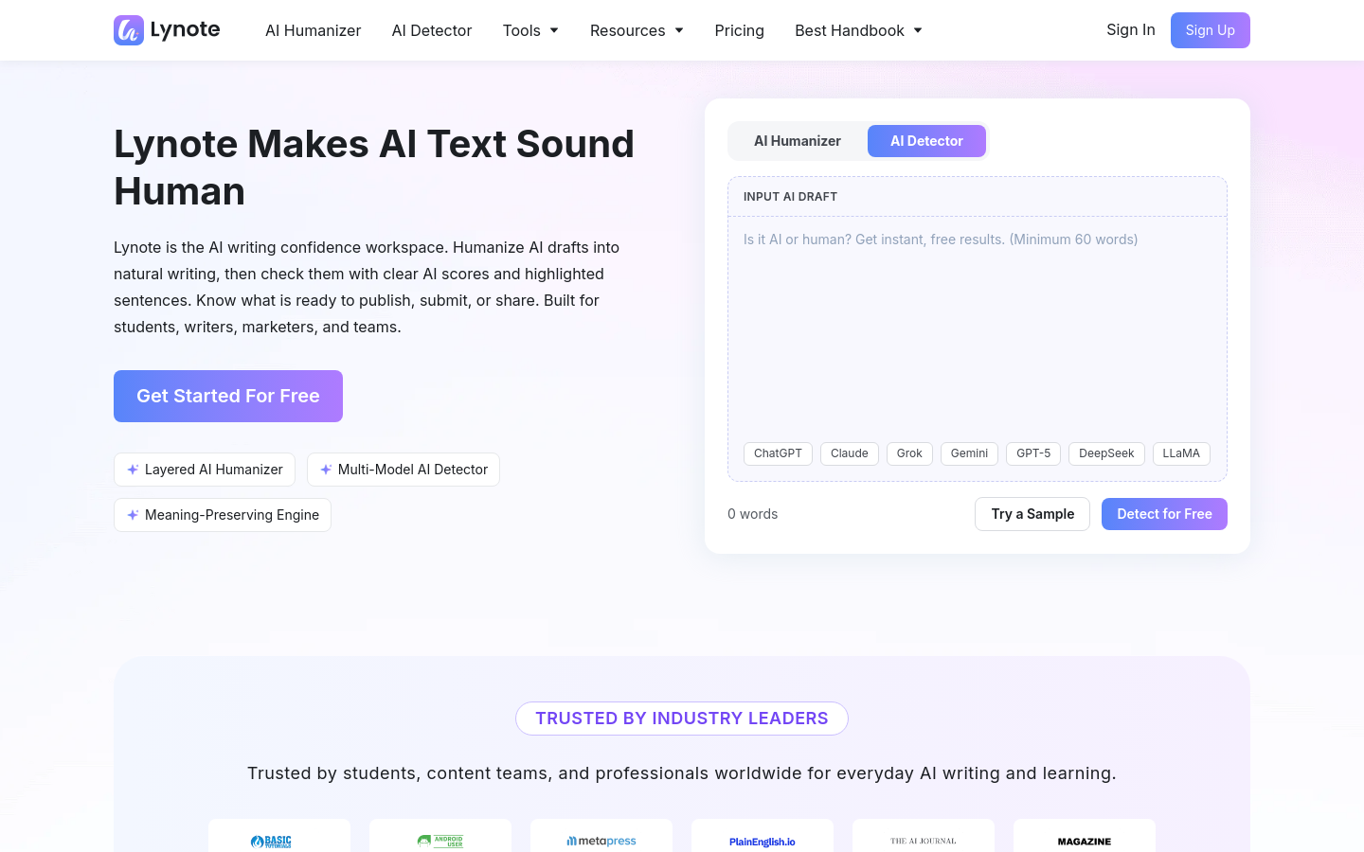Switch to the AI Humanizer tab

click(x=798, y=141)
